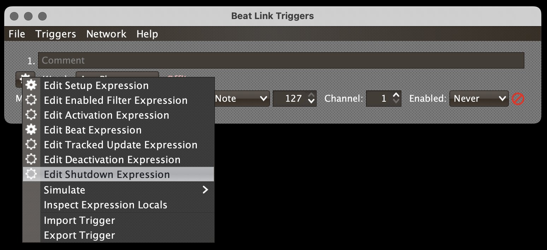This screenshot has width=547, height=250.
Task: Click the Comment text field
Action: tap(281, 60)
